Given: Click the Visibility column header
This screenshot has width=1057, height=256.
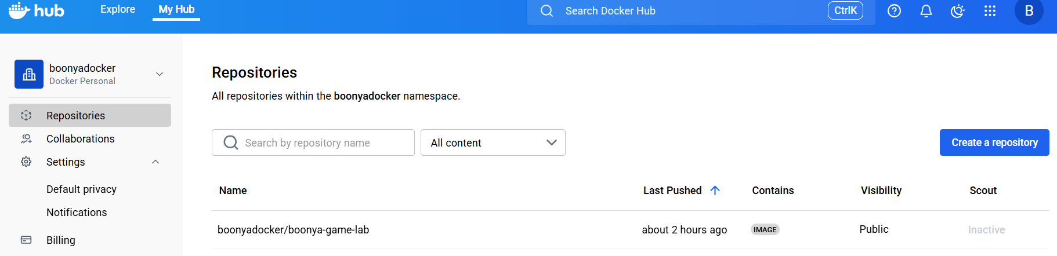Looking at the screenshot, I should (x=881, y=190).
